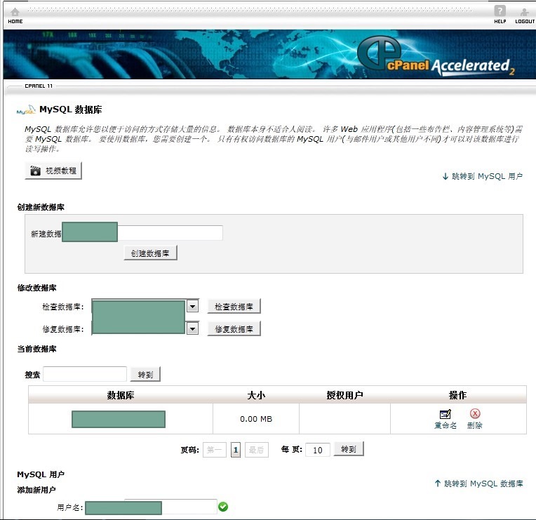The width and height of the screenshot is (536, 520).
Task: Click the green checkmark beside 用户名 field
Action: (x=223, y=507)
